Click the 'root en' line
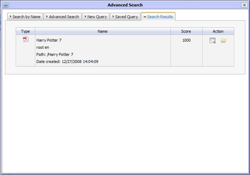 click(42, 47)
